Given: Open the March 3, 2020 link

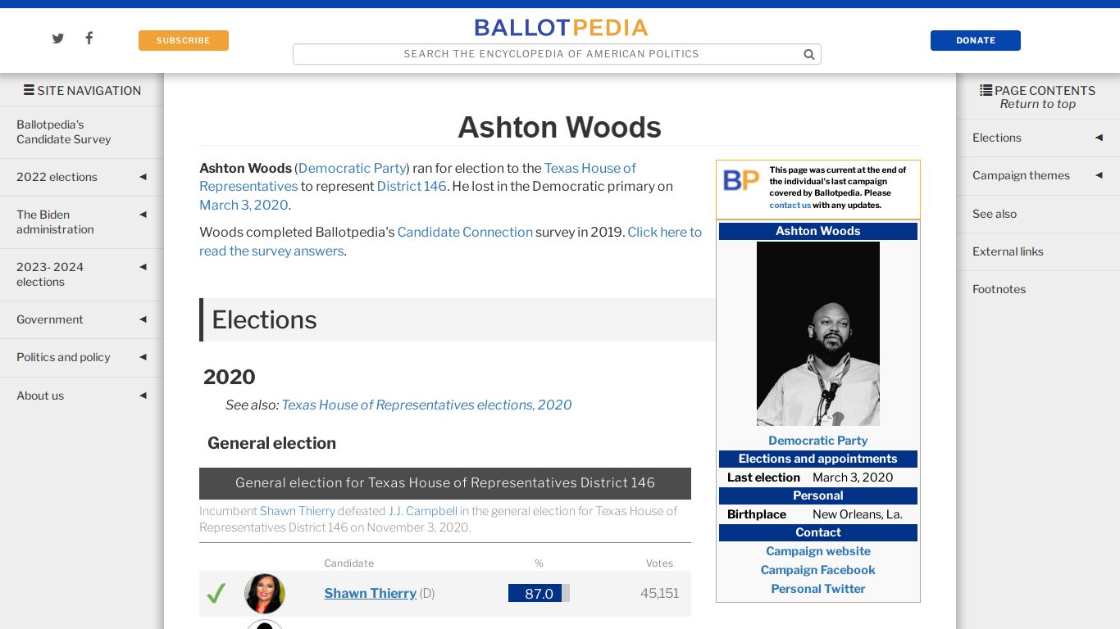Looking at the screenshot, I should click(x=244, y=205).
